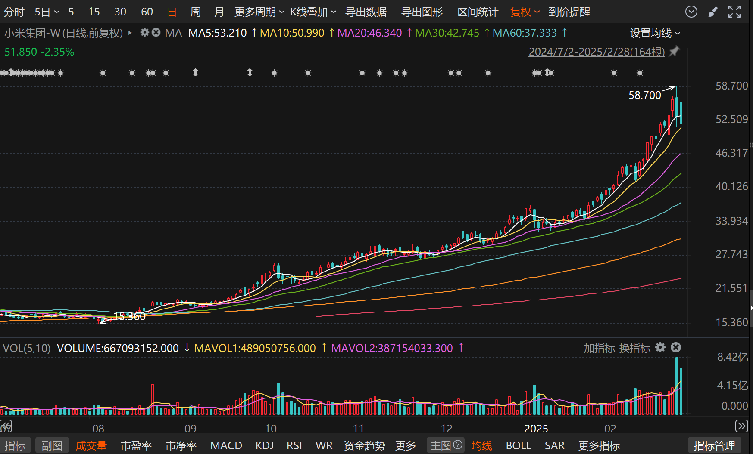
Task: Remove the MA indicator with X icon
Action: [156, 33]
